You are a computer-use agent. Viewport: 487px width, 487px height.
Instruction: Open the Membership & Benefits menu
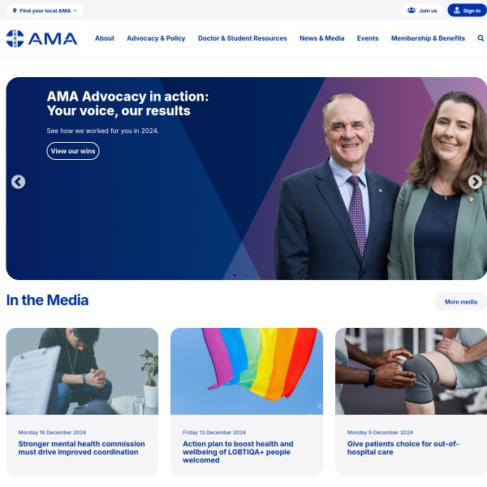point(428,38)
